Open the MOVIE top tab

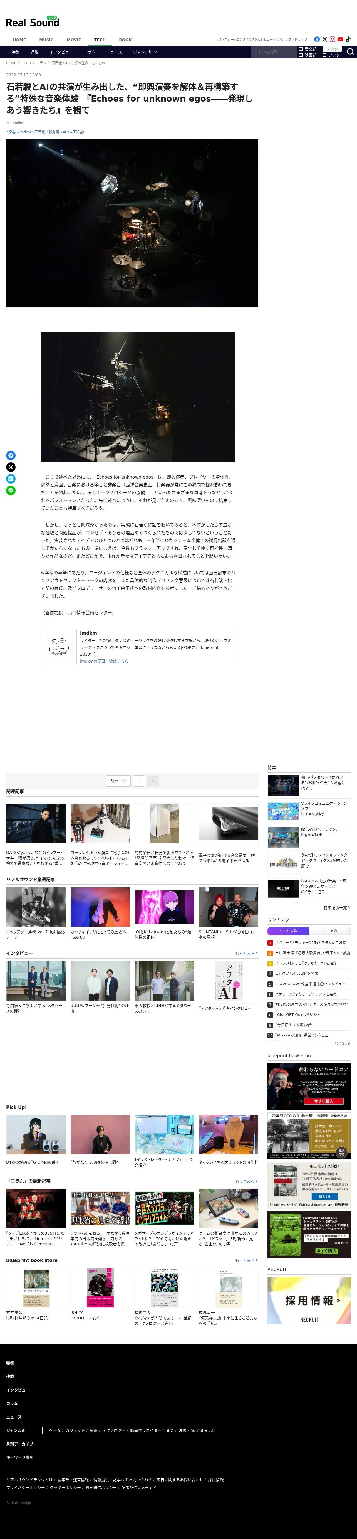[74, 40]
